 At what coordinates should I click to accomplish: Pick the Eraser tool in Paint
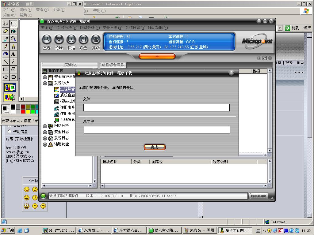tap(6, 31)
